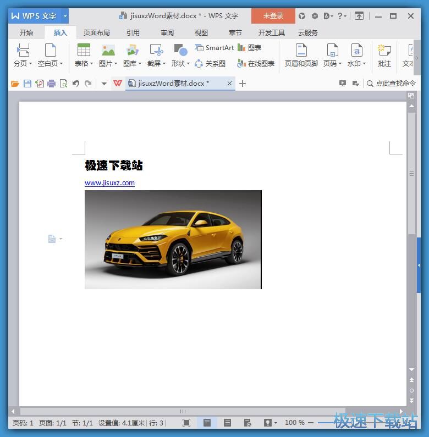Go to WPS home via red W icon

click(118, 84)
